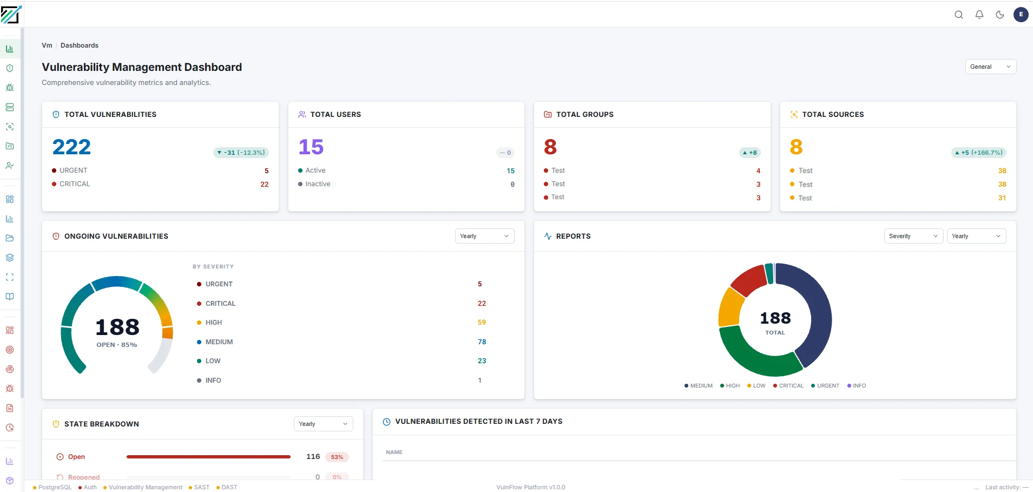This screenshot has width=1033, height=492.
Task: Click the green shield-alert sidebar icon
Action: pyautogui.click(x=10, y=68)
